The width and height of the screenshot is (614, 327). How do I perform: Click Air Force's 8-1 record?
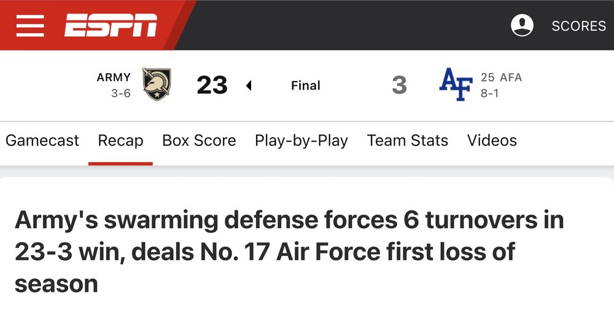point(489,94)
